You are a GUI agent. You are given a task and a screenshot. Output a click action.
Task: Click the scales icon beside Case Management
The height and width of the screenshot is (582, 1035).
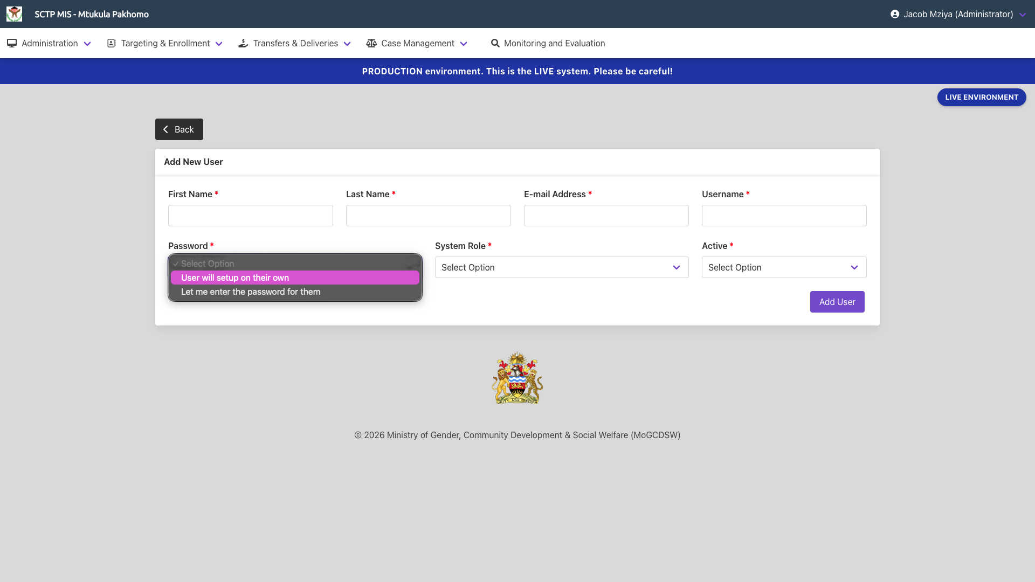coord(371,43)
